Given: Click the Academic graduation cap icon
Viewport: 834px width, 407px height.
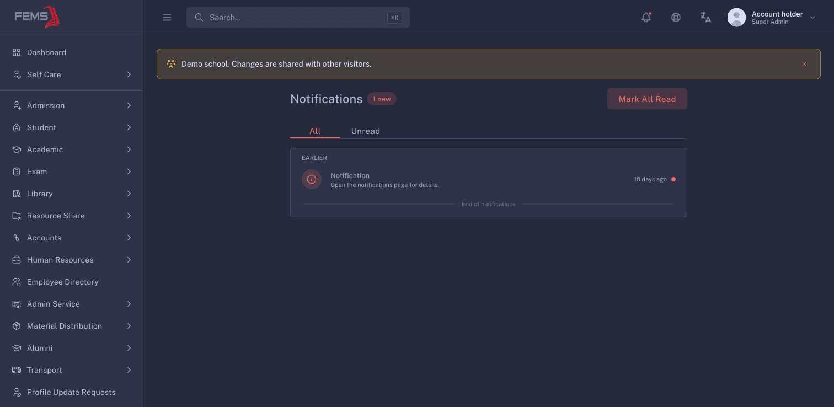Looking at the screenshot, I should pyautogui.click(x=17, y=149).
